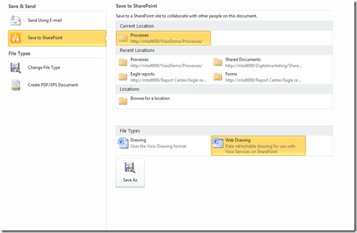Image resolution: width=357 pixels, height=233 pixels.
Task: Click the Forms folder icon
Action: click(218, 77)
